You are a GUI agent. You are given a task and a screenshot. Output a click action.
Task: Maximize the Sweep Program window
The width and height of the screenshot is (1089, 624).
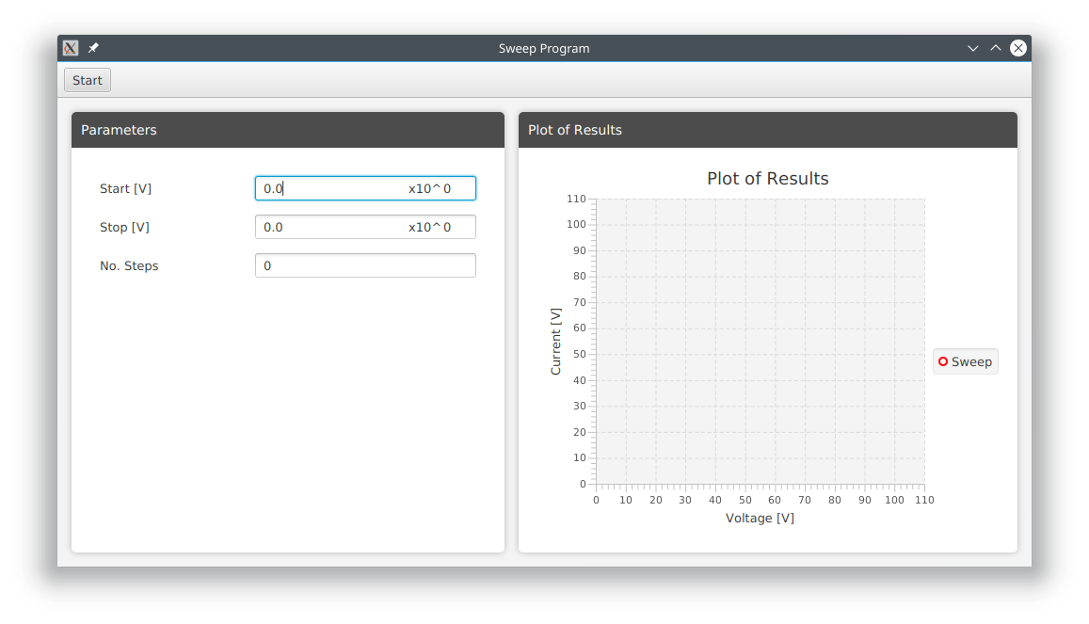[995, 48]
